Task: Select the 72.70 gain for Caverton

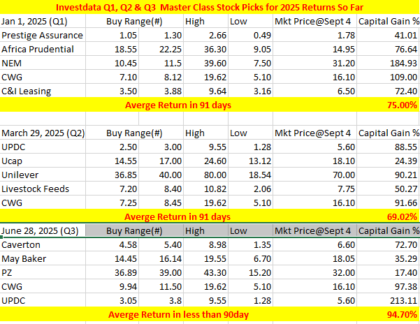Action: coord(389,244)
